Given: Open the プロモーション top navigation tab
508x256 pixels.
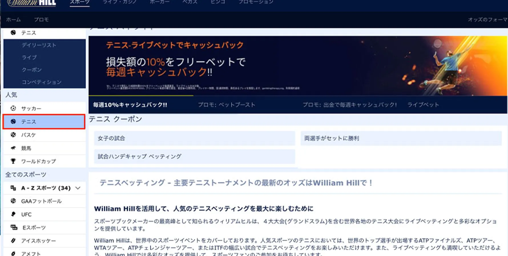Looking at the screenshot, I should click(x=256, y=2).
